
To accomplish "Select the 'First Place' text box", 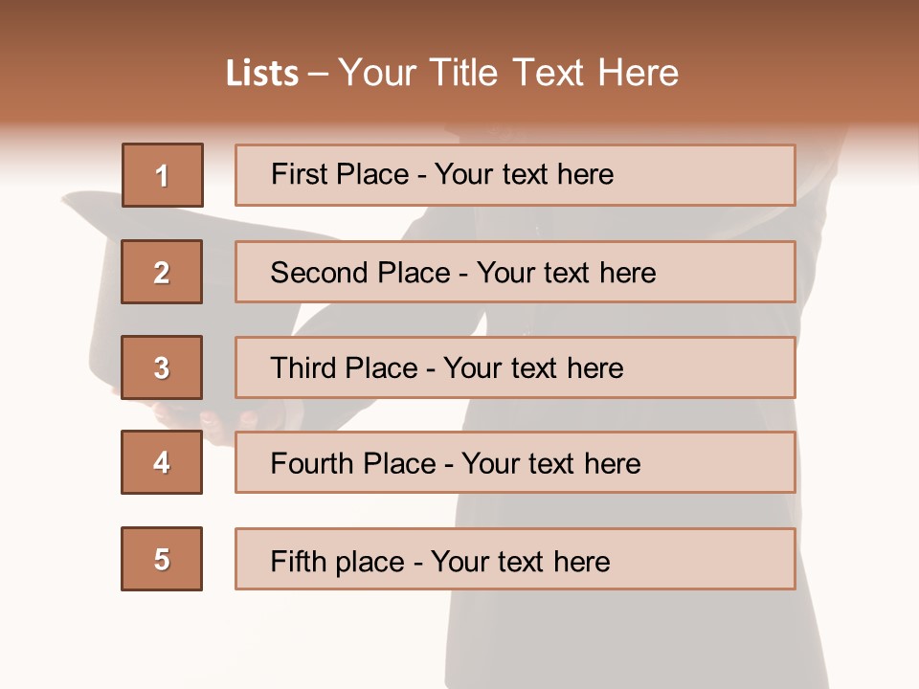I will [x=515, y=175].
